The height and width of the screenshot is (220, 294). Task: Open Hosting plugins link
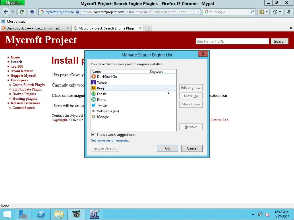click(x=25, y=99)
